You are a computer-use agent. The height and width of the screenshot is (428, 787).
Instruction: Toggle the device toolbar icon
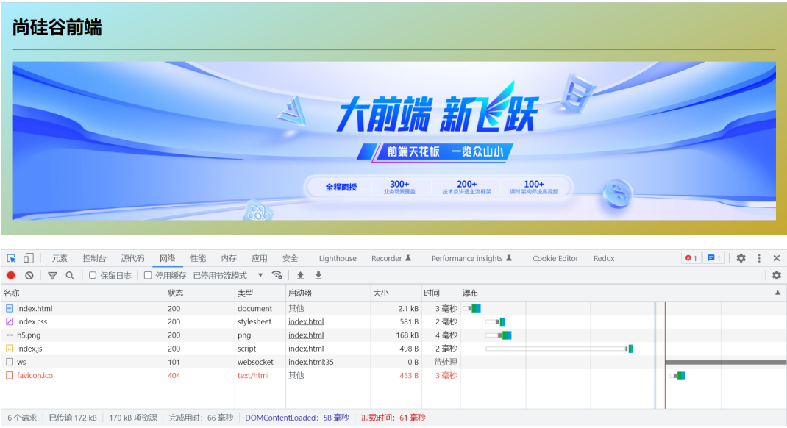tap(28, 258)
